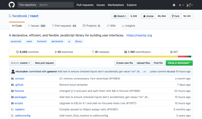Open the .editorconfig file name link
202x119 pixels.
click(22, 115)
